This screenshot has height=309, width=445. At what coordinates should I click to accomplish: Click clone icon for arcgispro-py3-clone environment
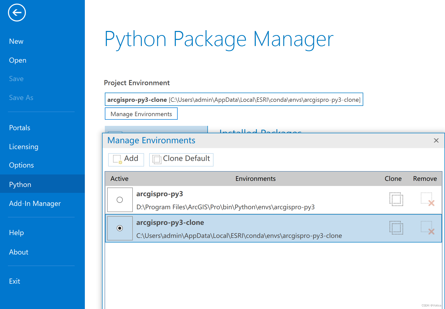click(396, 228)
